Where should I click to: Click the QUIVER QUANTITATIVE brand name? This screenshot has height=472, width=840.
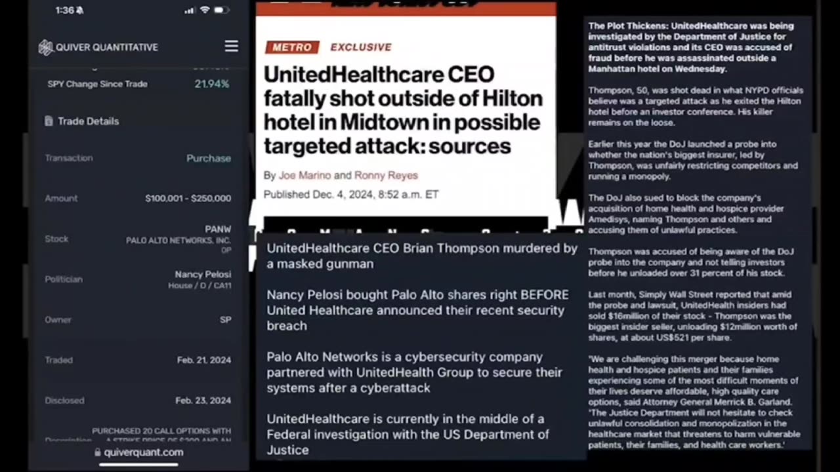106,47
